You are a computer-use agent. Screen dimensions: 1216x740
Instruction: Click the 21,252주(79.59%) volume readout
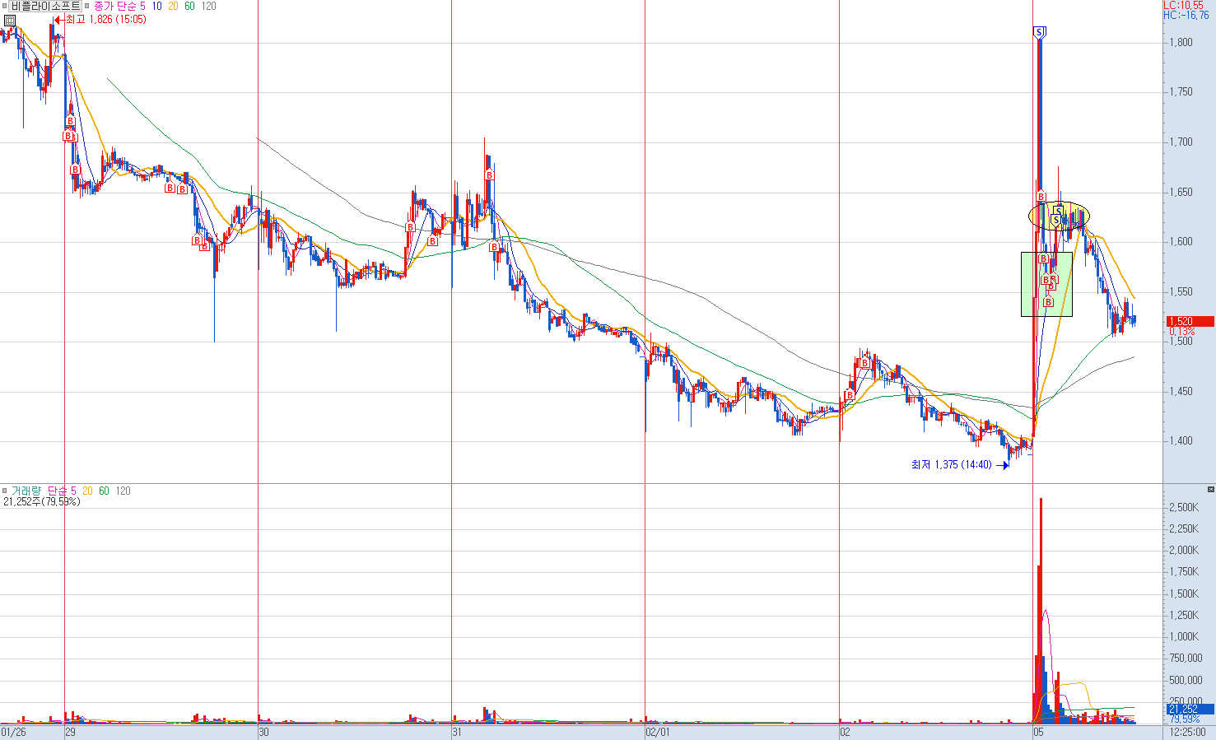[x=42, y=501]
